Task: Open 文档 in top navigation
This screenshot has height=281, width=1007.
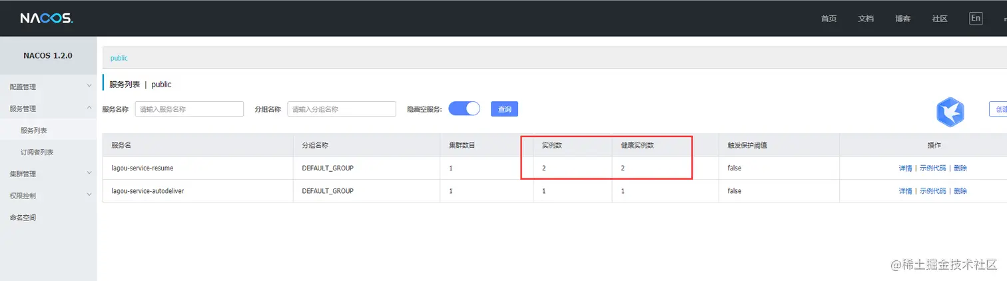Action: (866, 19)
